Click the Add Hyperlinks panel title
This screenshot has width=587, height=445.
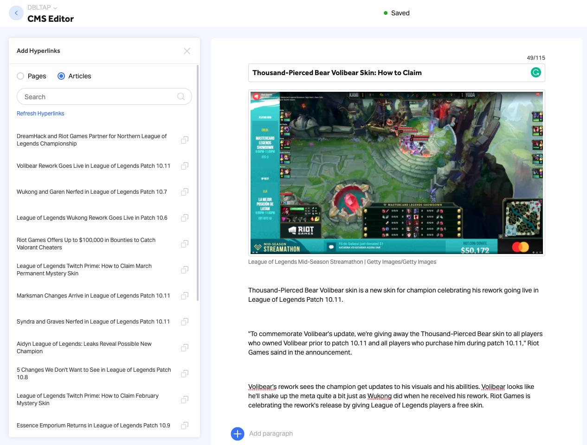click(x=39, y=51)
